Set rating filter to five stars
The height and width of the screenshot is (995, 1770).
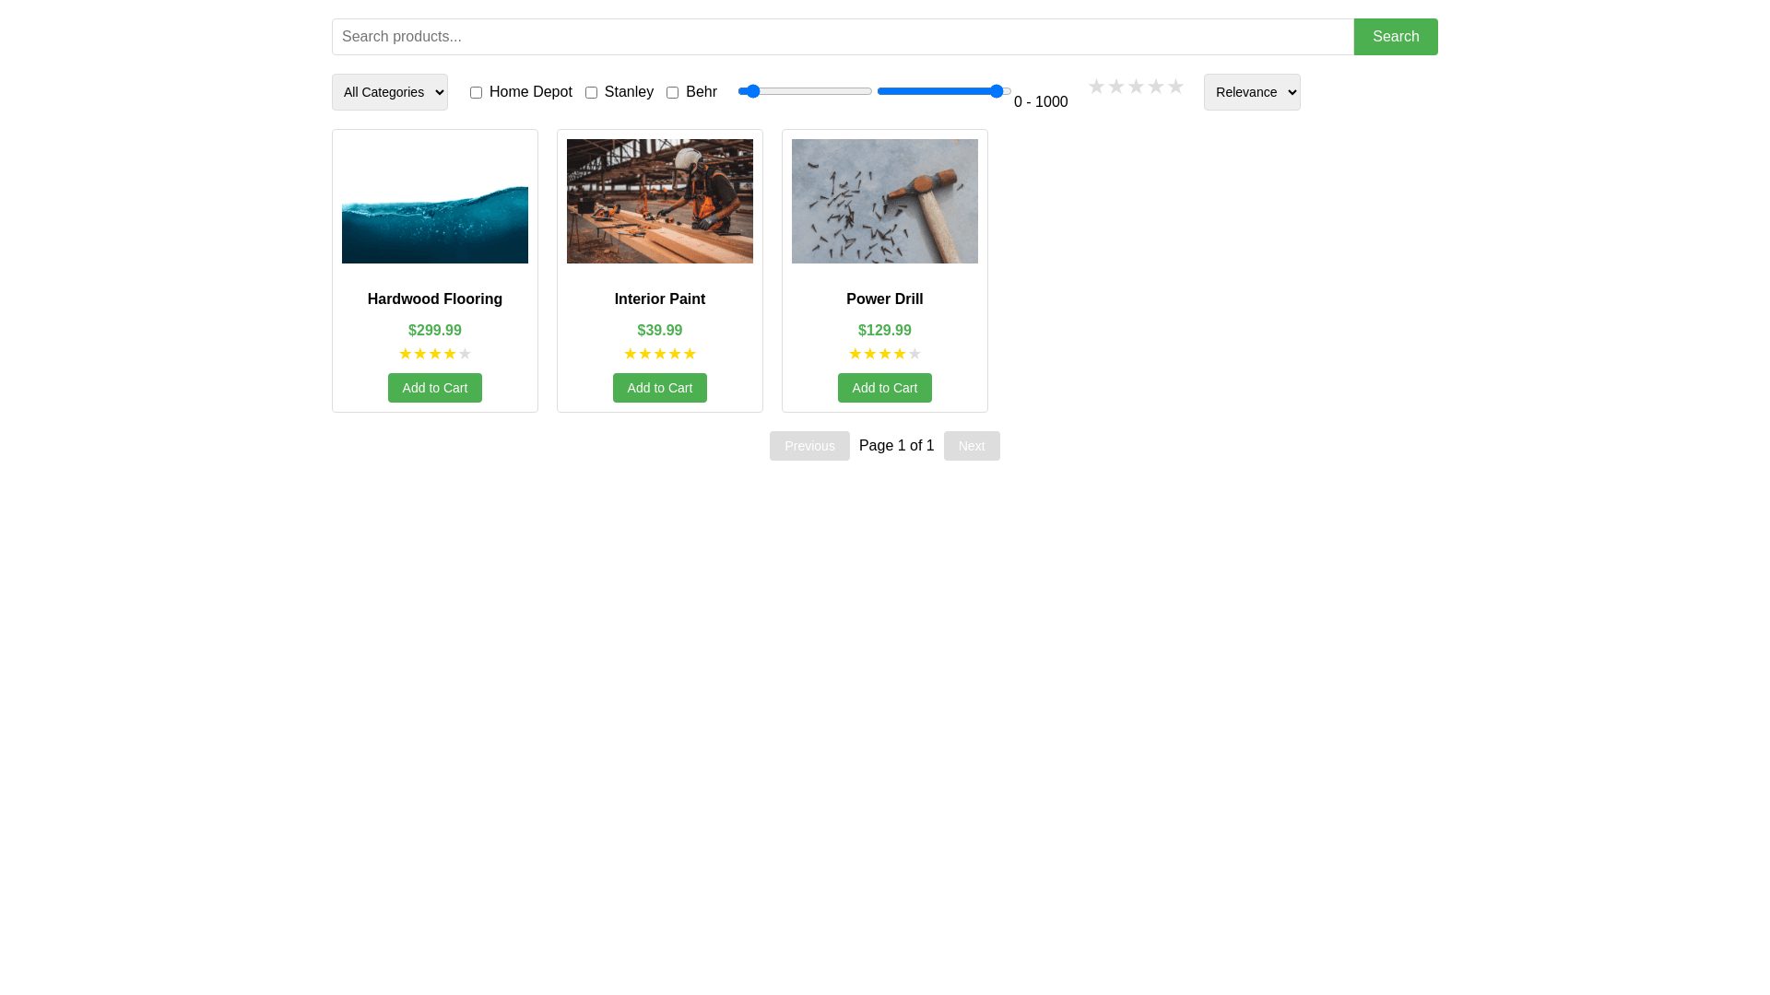(1175, 87)
